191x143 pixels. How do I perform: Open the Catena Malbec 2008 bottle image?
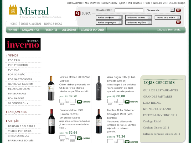51,121
